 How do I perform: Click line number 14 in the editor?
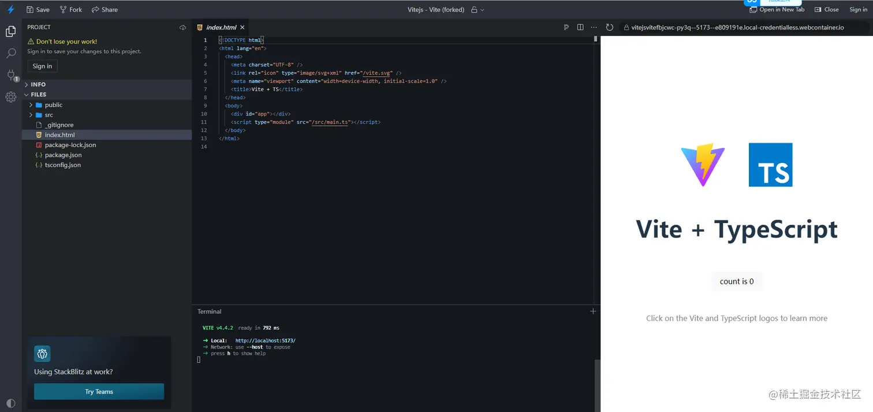pyautogui.click(x=204, y=147)
